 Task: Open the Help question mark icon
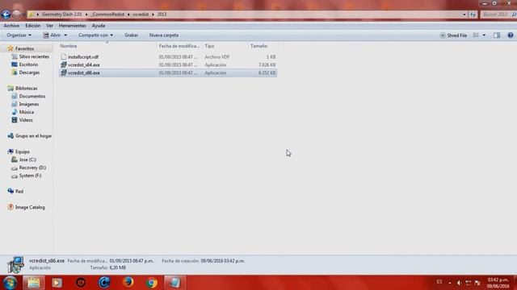click(510, 35)
